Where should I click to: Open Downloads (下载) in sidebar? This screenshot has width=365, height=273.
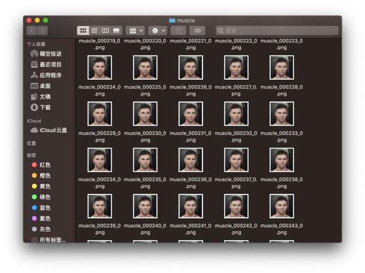tap(40, 108)
